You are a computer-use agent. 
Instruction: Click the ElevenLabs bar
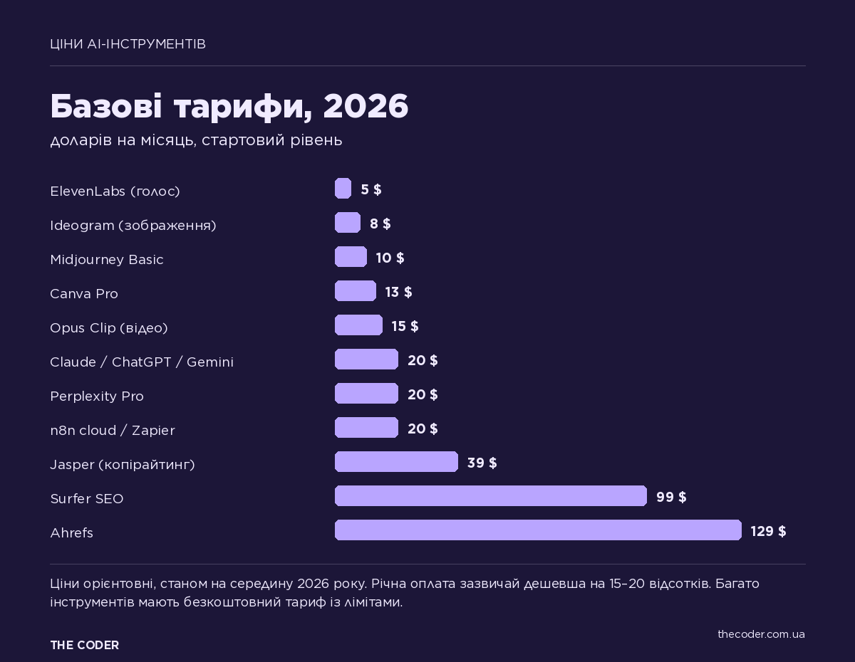[x=343, y=189]
